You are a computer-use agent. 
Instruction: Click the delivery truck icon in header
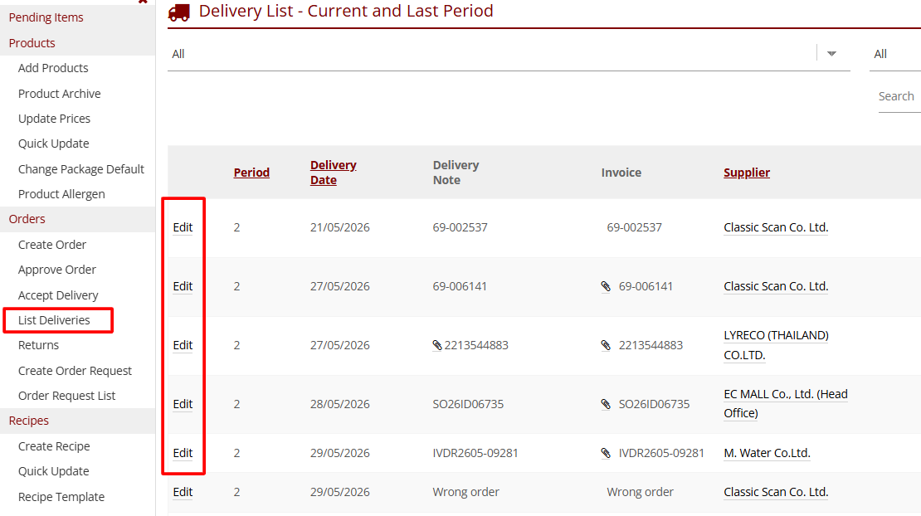click(x=179, y=12)
